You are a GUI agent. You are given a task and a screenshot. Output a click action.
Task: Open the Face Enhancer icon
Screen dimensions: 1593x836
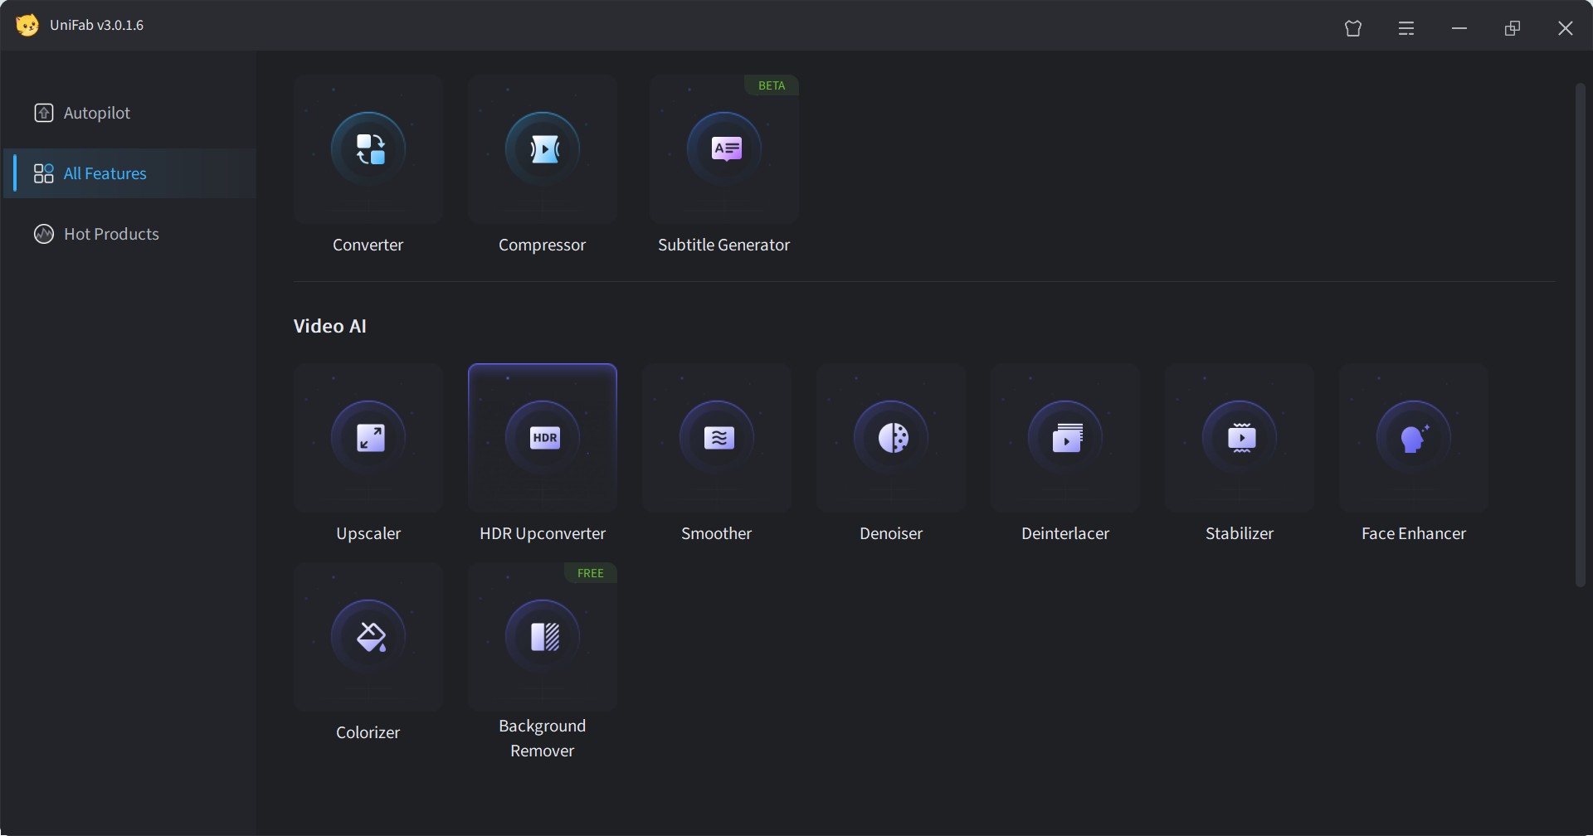point(1414,438)
